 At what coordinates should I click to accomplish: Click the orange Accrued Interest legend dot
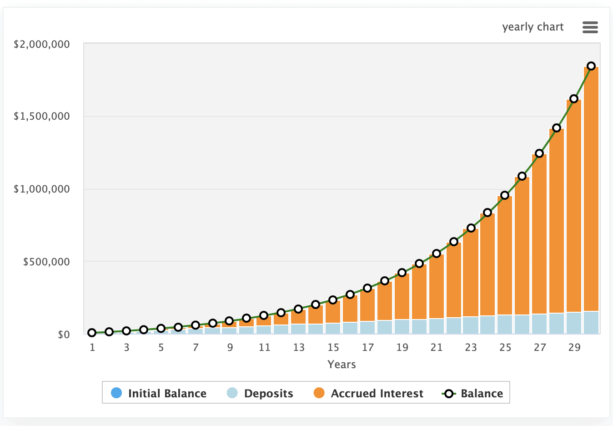[x=319, y=393]
